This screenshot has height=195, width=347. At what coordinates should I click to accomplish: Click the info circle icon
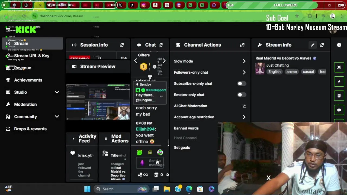pos(339,45)
